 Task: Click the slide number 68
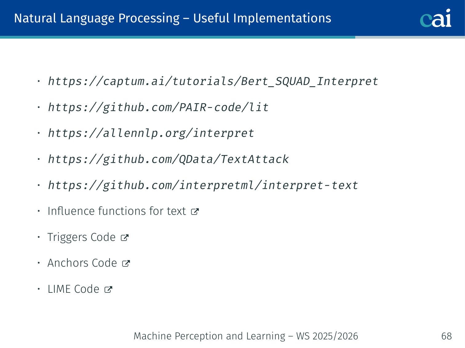446,336
